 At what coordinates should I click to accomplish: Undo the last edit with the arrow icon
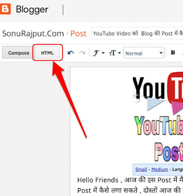(71, 53)
